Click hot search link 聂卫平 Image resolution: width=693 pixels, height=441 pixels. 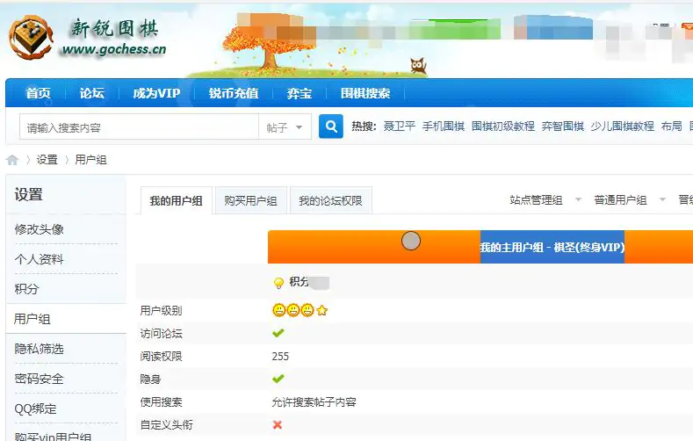tap(399, 127)
